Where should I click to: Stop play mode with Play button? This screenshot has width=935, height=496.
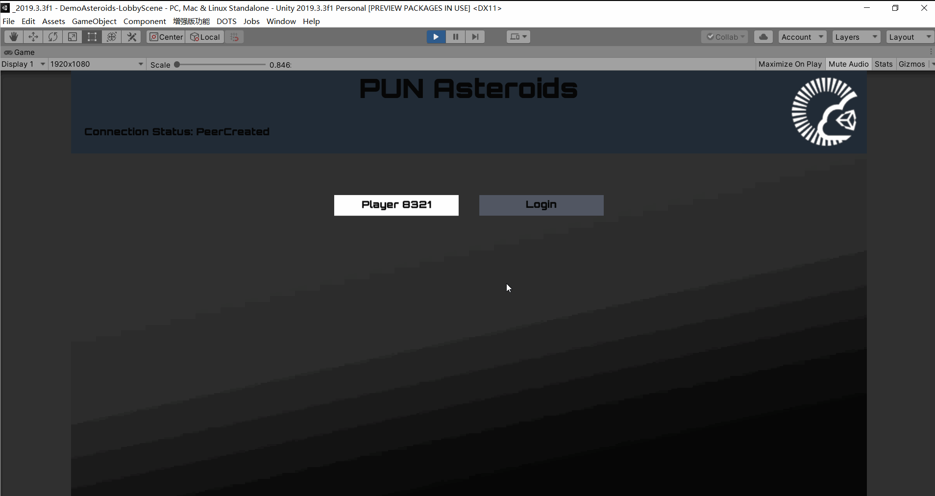(x=436, y=37)
